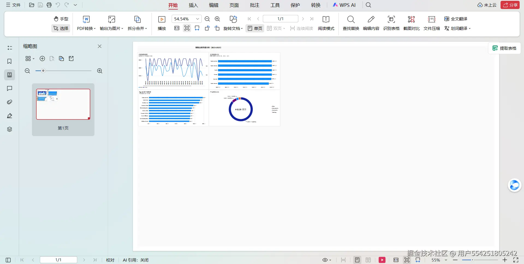The height and width of the screenshot is (264, 524).
Task: Click the toolbar page number field 1/1
Action: (280, 19)
